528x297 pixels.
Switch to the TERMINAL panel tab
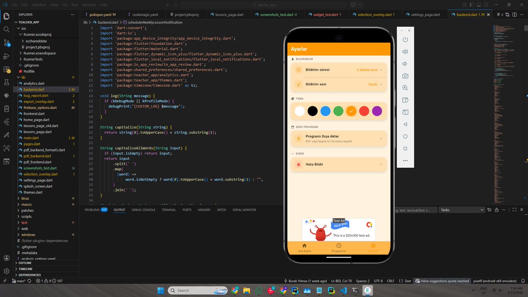pyautogui.click(x=169, y=210)
